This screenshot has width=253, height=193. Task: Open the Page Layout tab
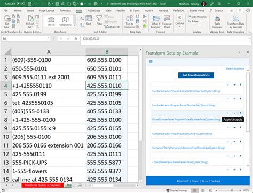47,11
